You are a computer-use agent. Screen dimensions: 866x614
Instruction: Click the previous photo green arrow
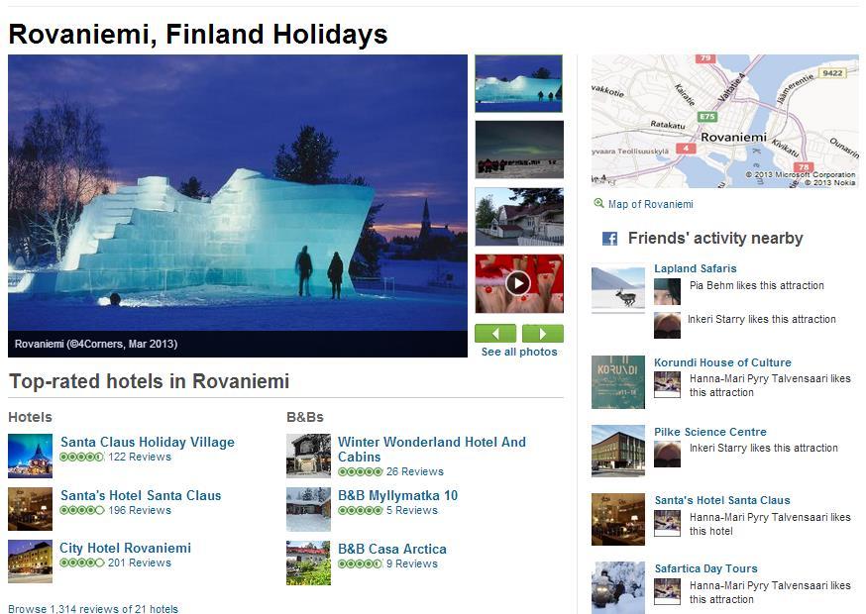click(x=495, y=334)
